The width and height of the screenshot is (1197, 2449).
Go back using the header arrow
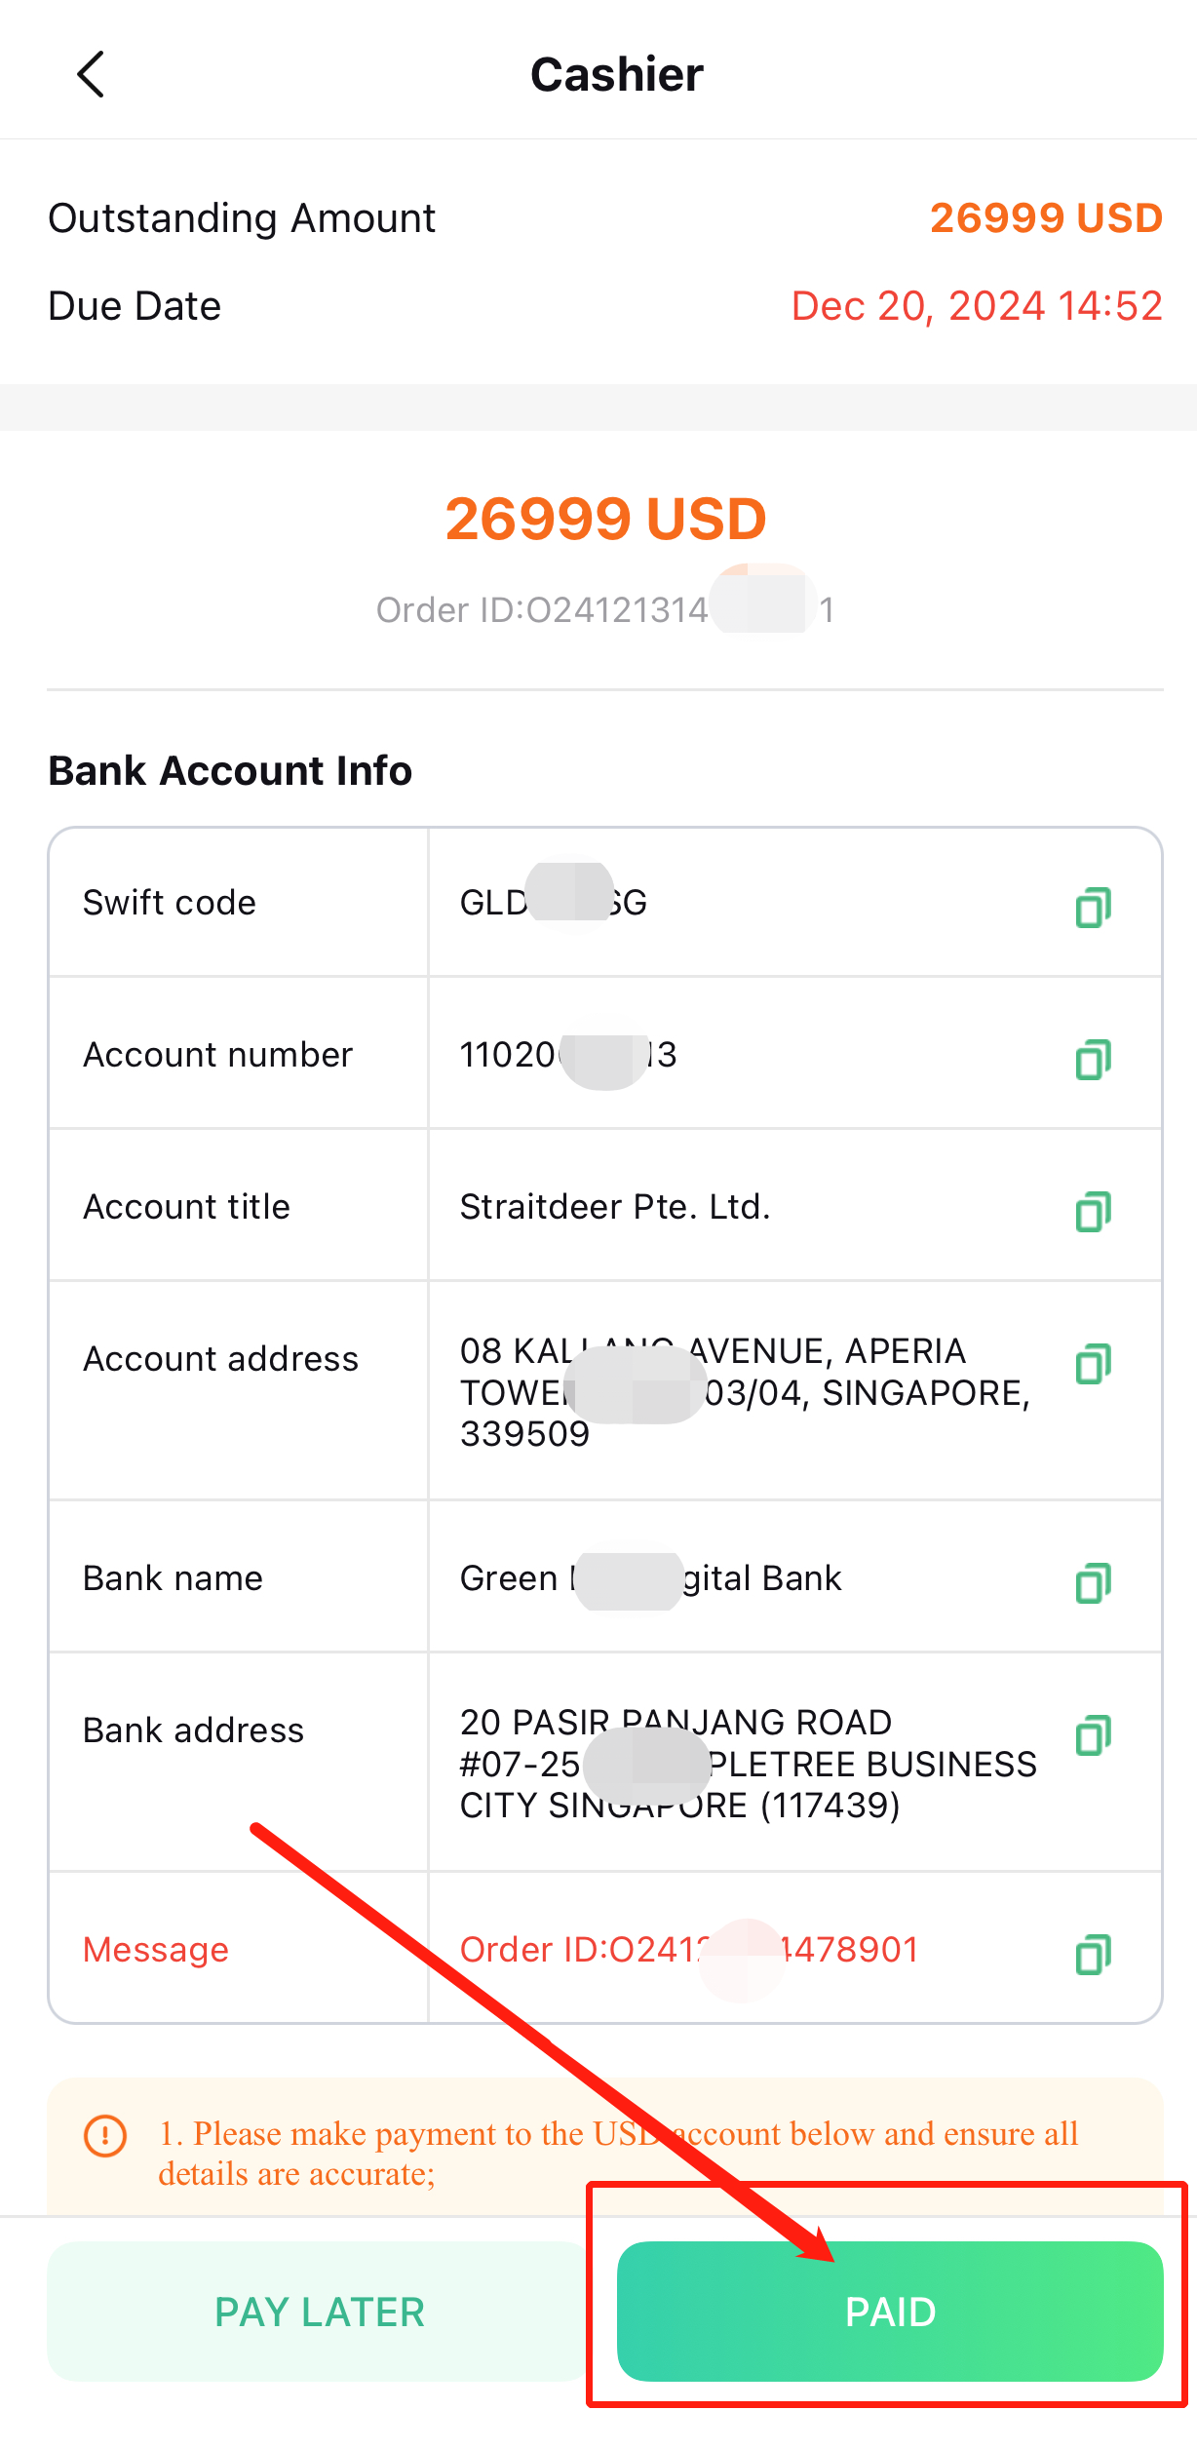pos(91,74)
